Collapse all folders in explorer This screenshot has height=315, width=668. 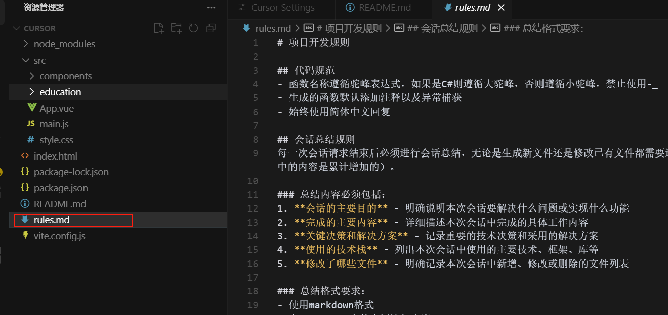(x=211, y=28)
